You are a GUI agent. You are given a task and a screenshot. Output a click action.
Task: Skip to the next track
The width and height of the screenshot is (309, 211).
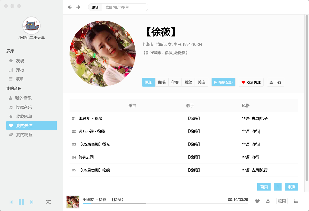pyautogui.click(x=32, y=202)
